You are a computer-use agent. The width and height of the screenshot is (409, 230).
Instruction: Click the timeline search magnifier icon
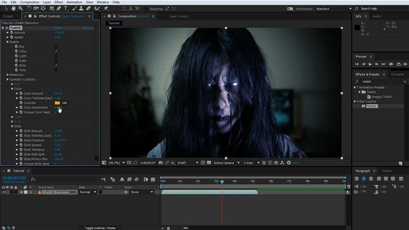[x=33, y=180]
